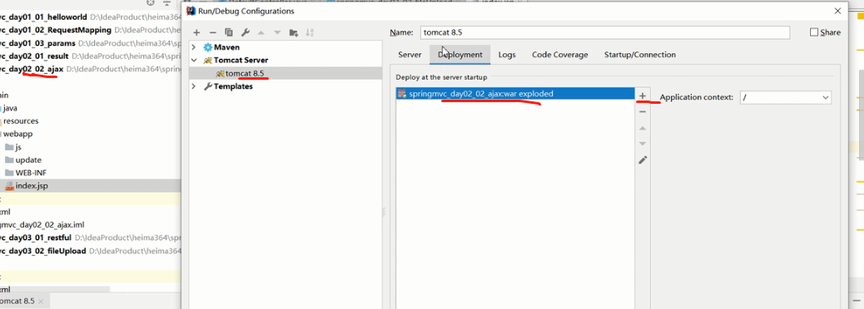Select day01_02_RequestMapping module
Image resolution: width=864 pixels, height=309 pixels.
pos(56,30)
